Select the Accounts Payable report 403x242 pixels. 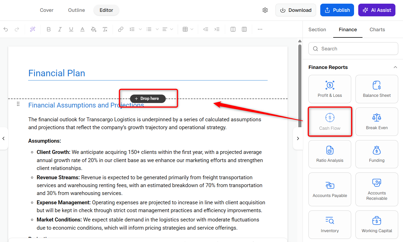(330, 189)
